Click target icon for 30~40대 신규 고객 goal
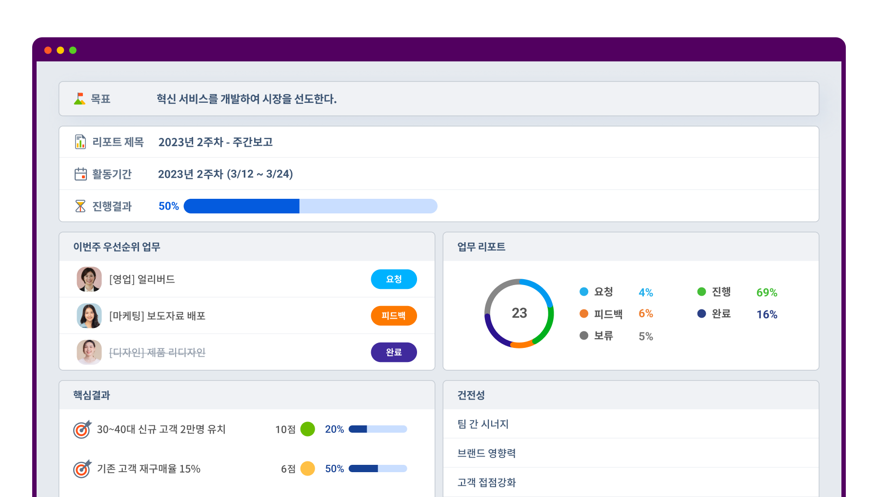The image size is (878, 497). coord(82,429)
